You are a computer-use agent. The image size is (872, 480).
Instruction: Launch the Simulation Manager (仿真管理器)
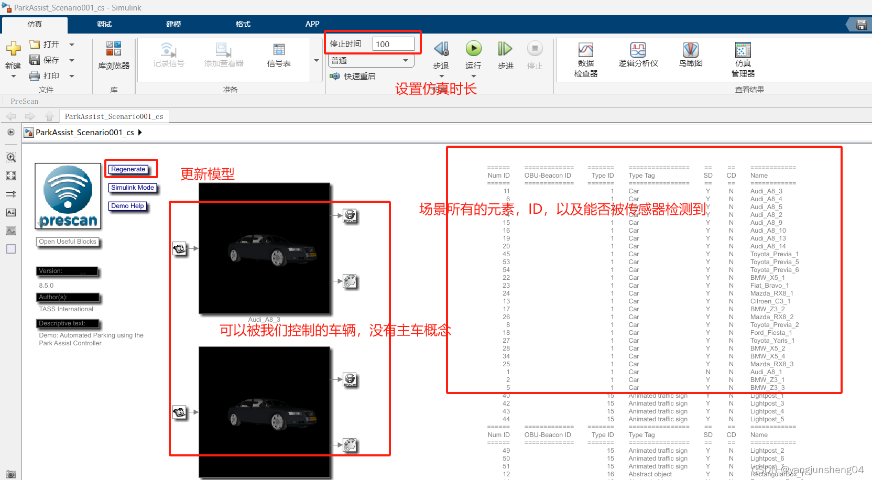(x=743, y=58)
